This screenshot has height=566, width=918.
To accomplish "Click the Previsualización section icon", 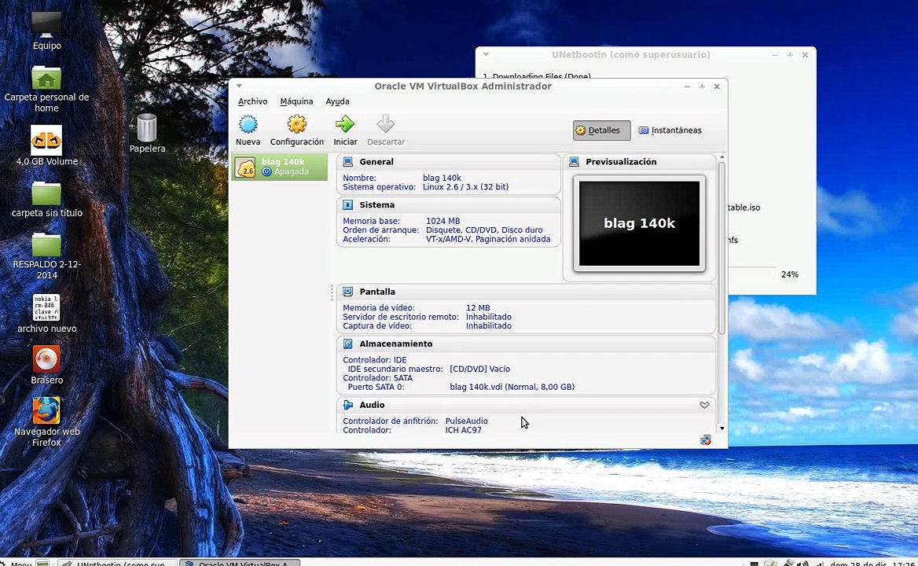I will pyautogui.click(x=574, y=162).
